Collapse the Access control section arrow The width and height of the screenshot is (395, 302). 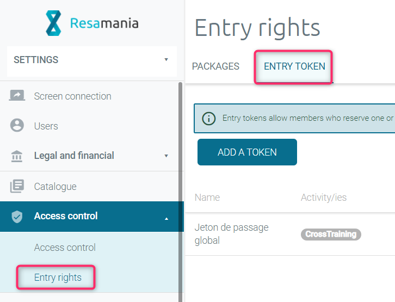166,218
